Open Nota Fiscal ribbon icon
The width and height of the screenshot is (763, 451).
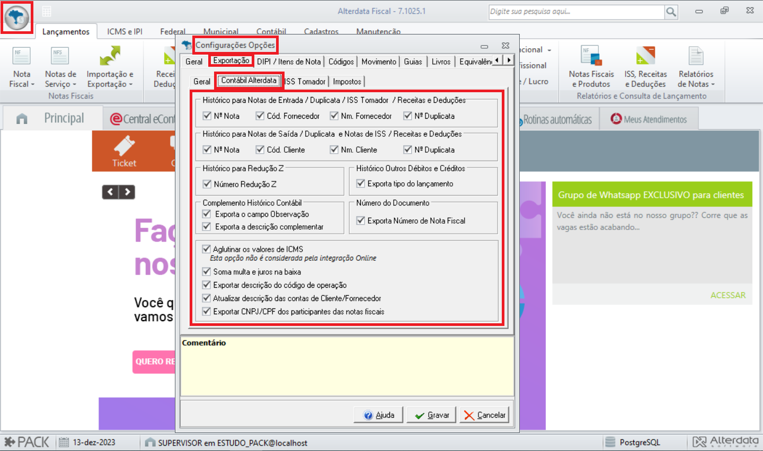coord(22,56)
